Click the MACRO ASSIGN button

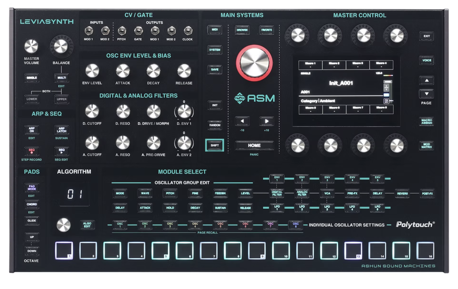426,122
